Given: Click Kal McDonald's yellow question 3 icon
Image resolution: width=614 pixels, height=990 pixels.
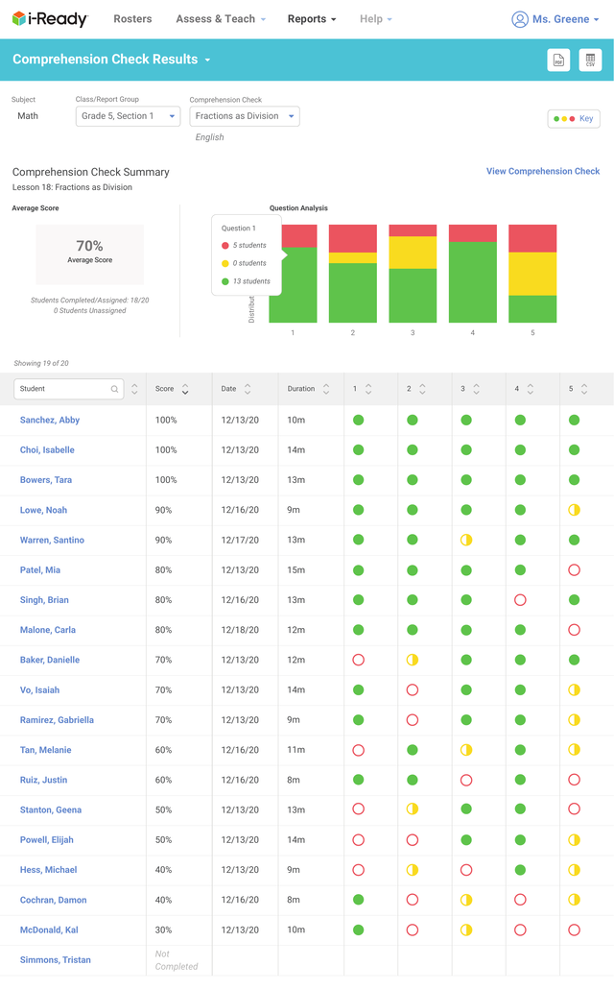Looking at the screenshot, I should click(x=466, y=930).
